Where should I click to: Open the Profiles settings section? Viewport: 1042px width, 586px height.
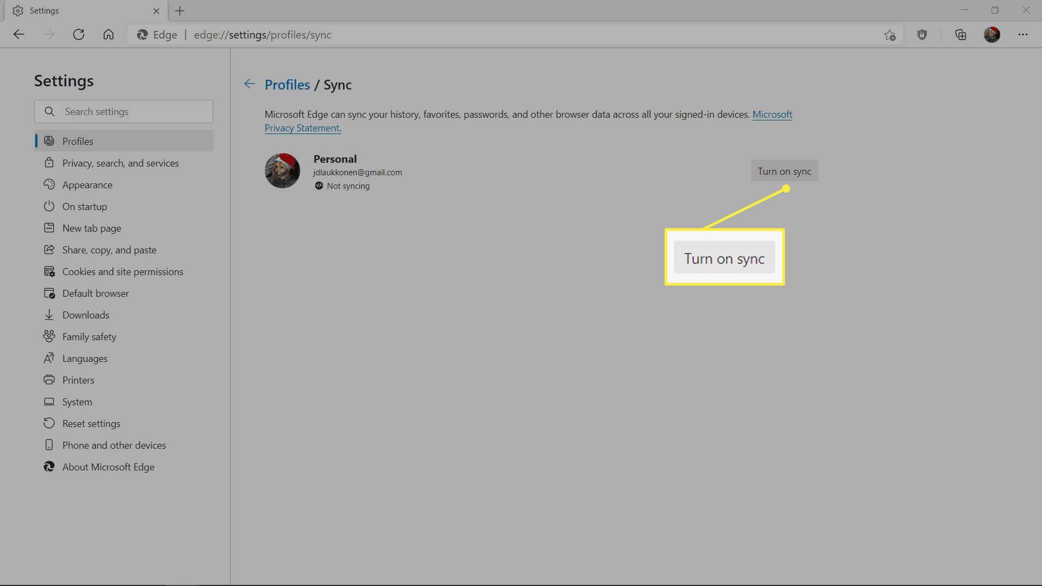click(124, 141)
